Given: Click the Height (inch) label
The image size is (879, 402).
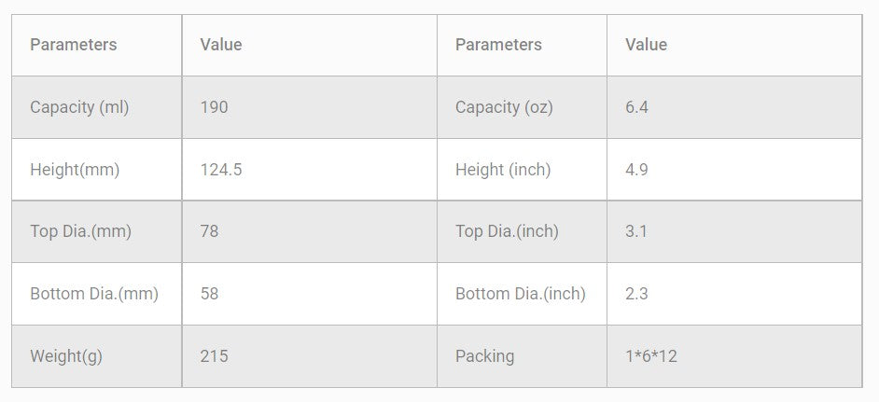Looking at the screenshot, I should pos(503,170).
